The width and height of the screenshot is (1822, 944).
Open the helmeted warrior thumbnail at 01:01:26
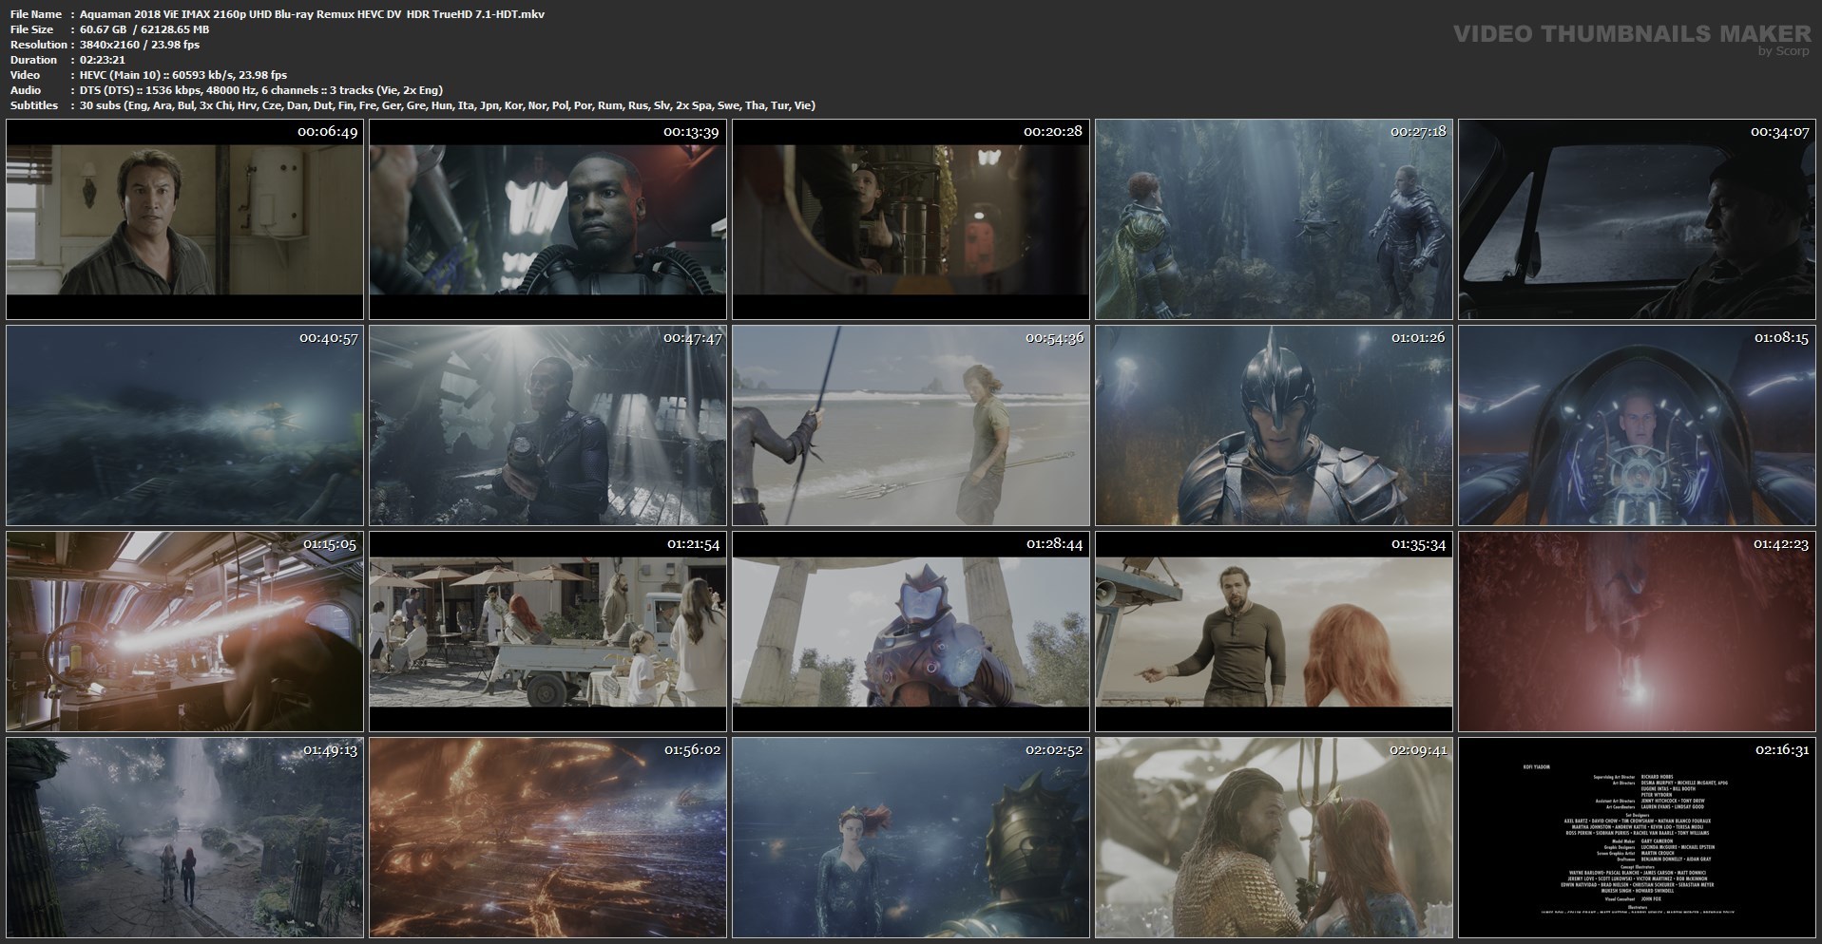click(1274, 425)
